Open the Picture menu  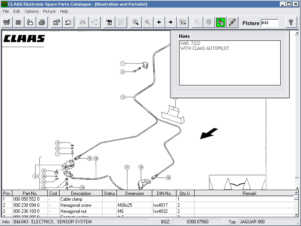(49, 11)
